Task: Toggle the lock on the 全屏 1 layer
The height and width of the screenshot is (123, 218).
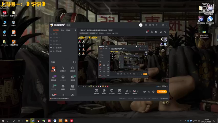Action: [54, 51]
